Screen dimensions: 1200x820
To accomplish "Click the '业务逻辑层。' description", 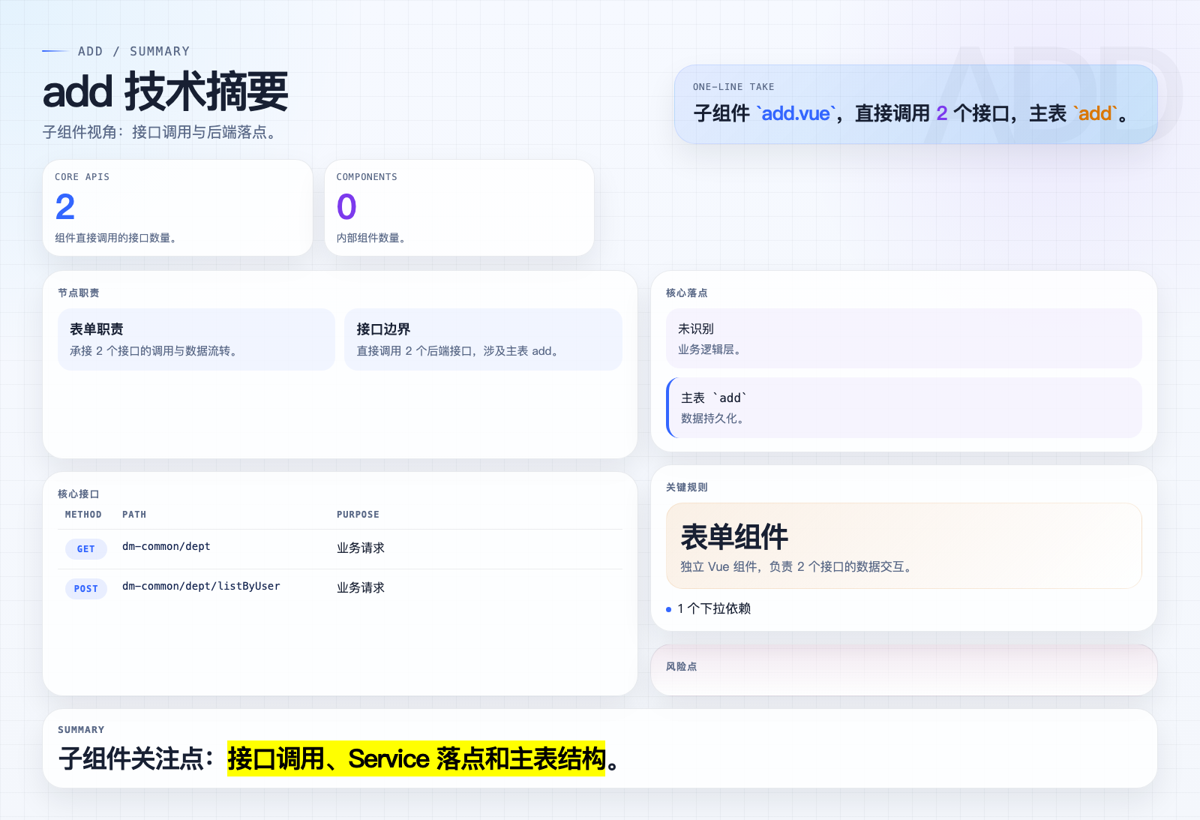I will coord(712,349).
